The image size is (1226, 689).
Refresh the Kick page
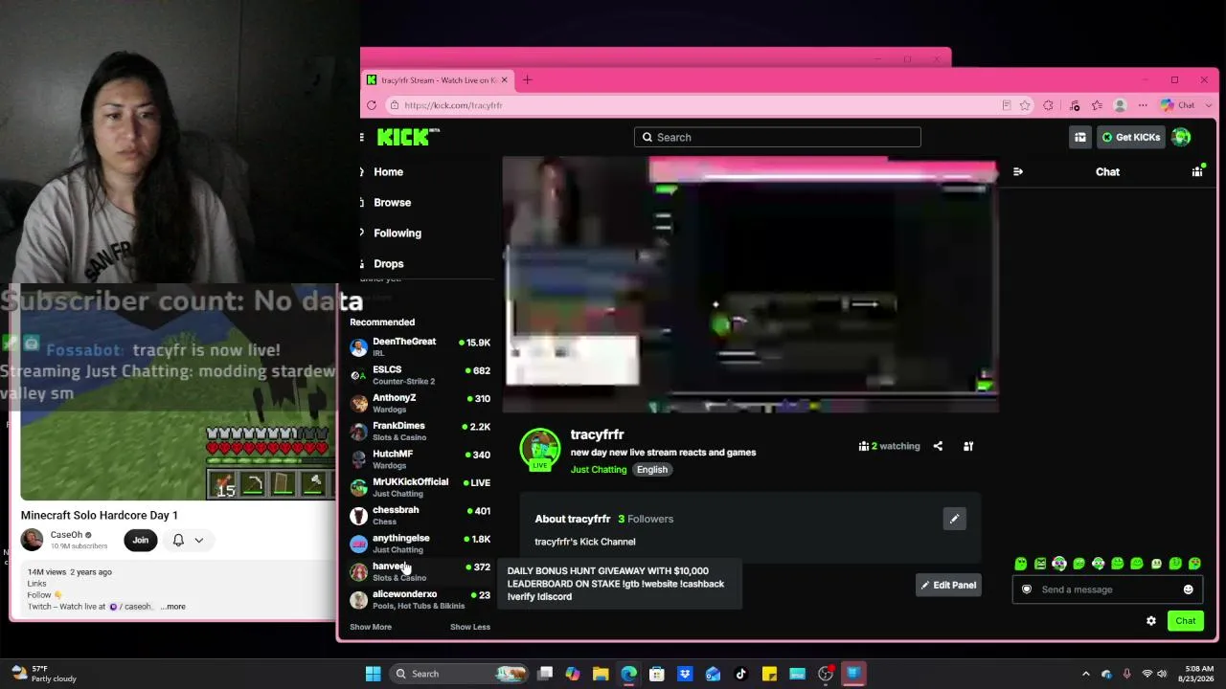(x=372, y=105)
